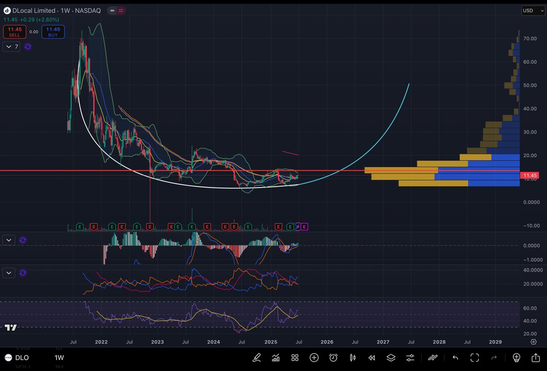Viewport: 547px width, 371px height.
Task: Change chart type via the candlestick icon
Action: tap(352, 357)
